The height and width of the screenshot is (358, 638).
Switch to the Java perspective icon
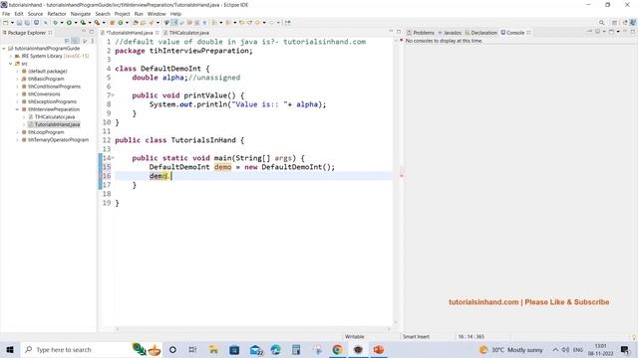click(x=633, y=23)
